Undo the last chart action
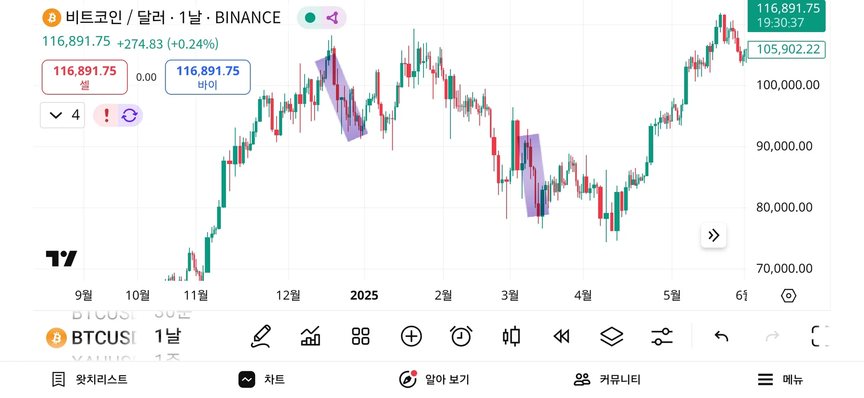Image resolution: width=864 pixels, height=398 pixels. (721, 336)
